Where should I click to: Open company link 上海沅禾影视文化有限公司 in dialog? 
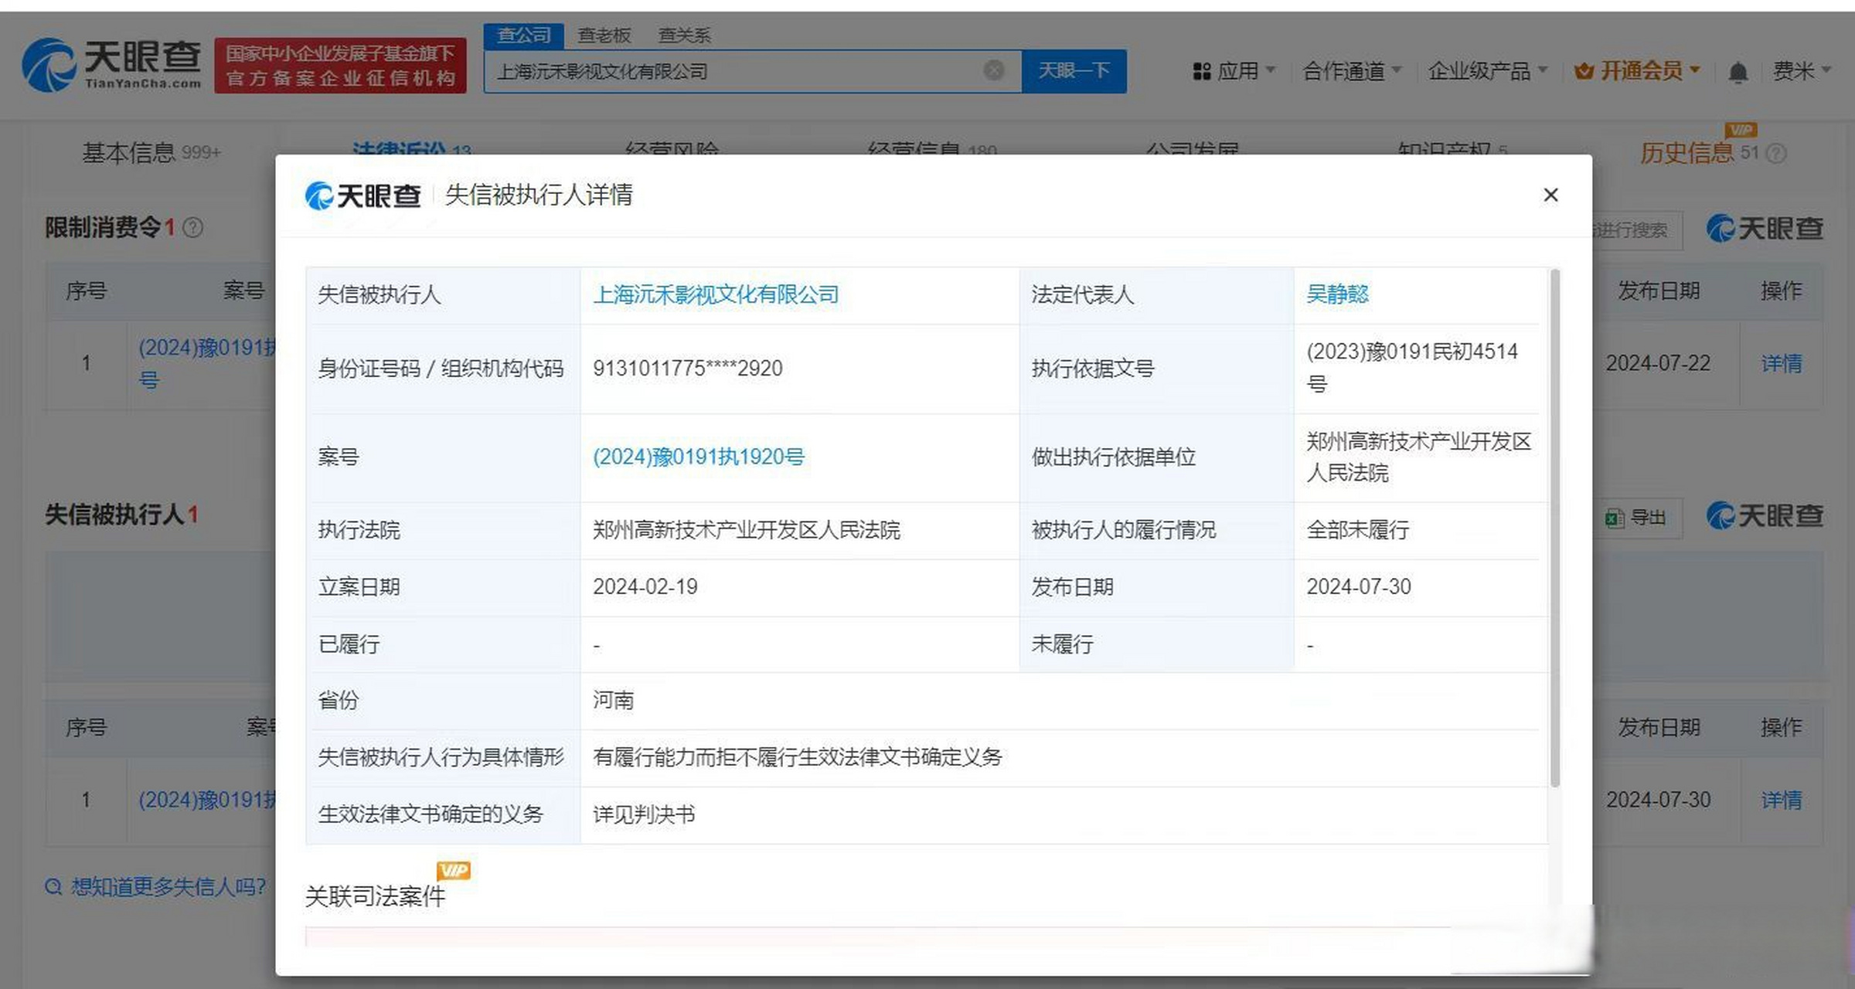716,294
